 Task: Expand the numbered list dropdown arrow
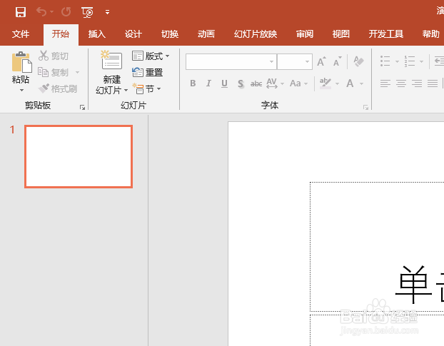pos(421,61)
